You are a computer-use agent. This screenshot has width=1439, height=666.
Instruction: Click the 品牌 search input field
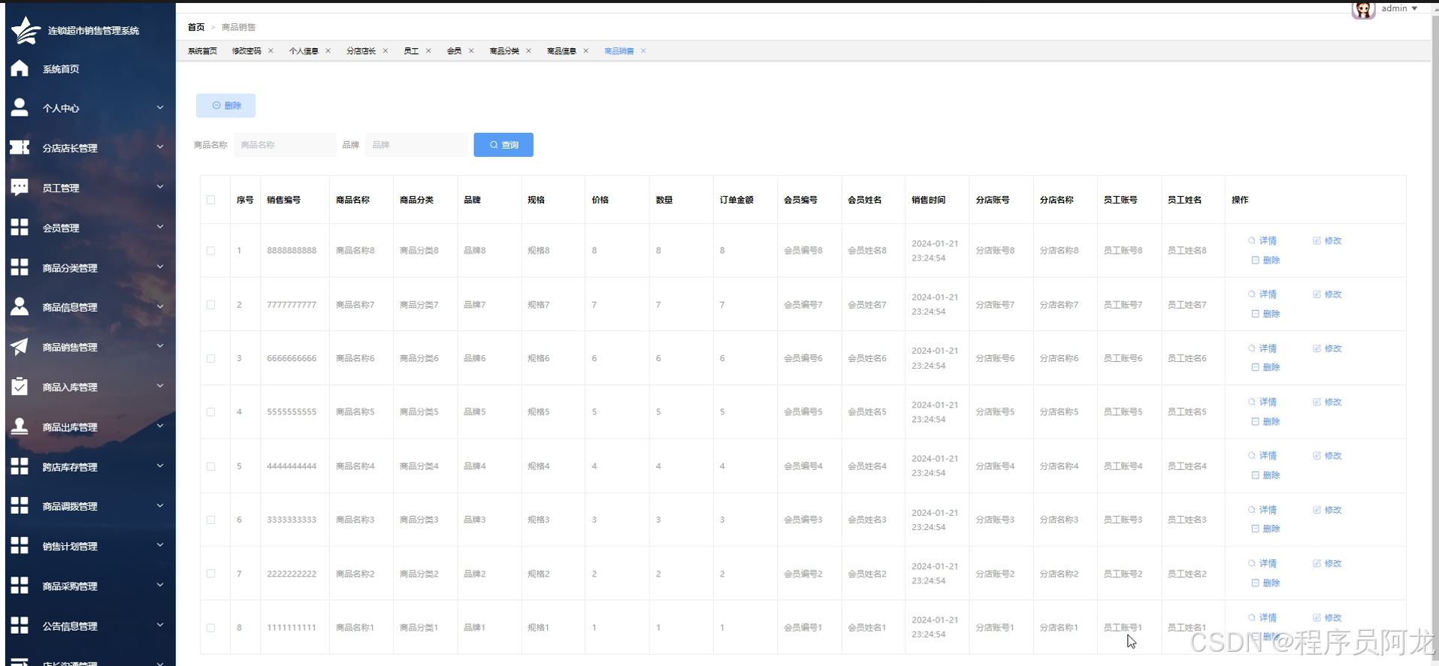(416, 145)
